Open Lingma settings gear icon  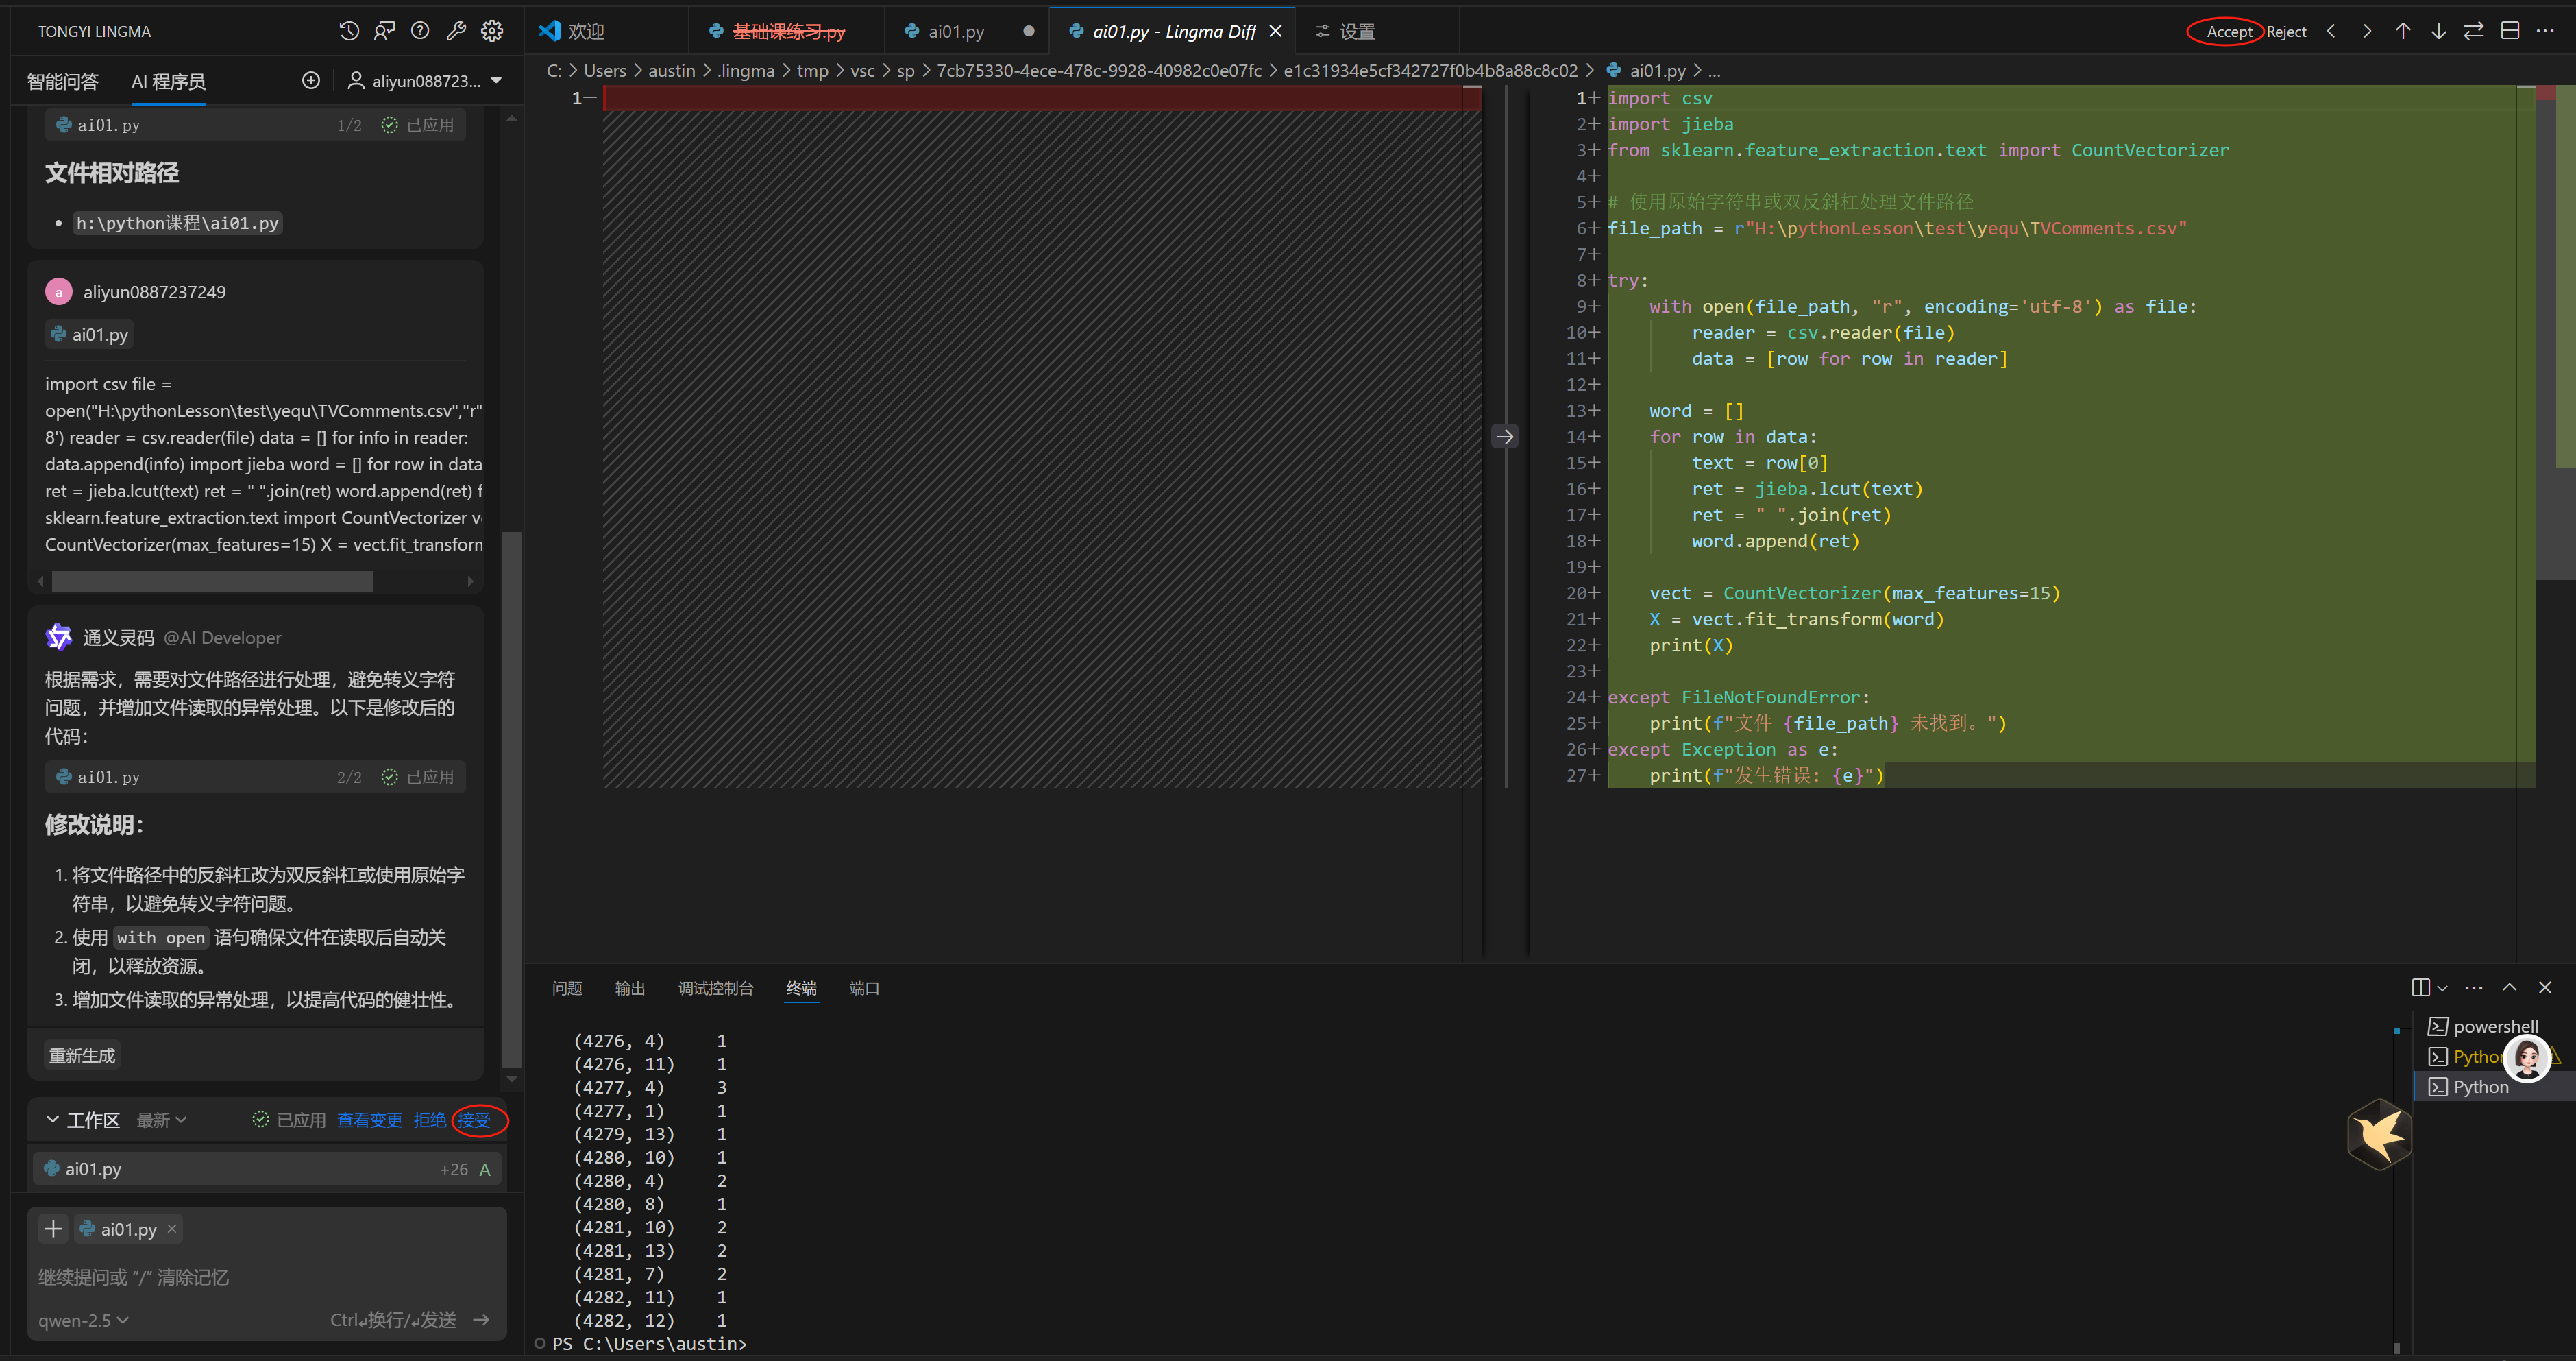click(492, 31)
